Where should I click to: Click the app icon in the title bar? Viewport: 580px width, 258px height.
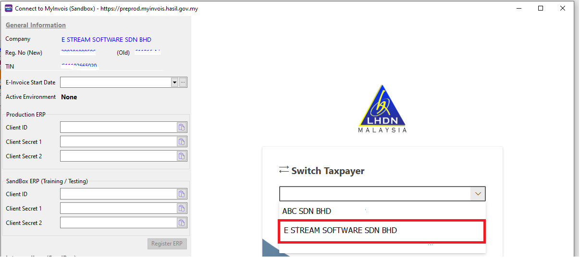click(8, 9)
